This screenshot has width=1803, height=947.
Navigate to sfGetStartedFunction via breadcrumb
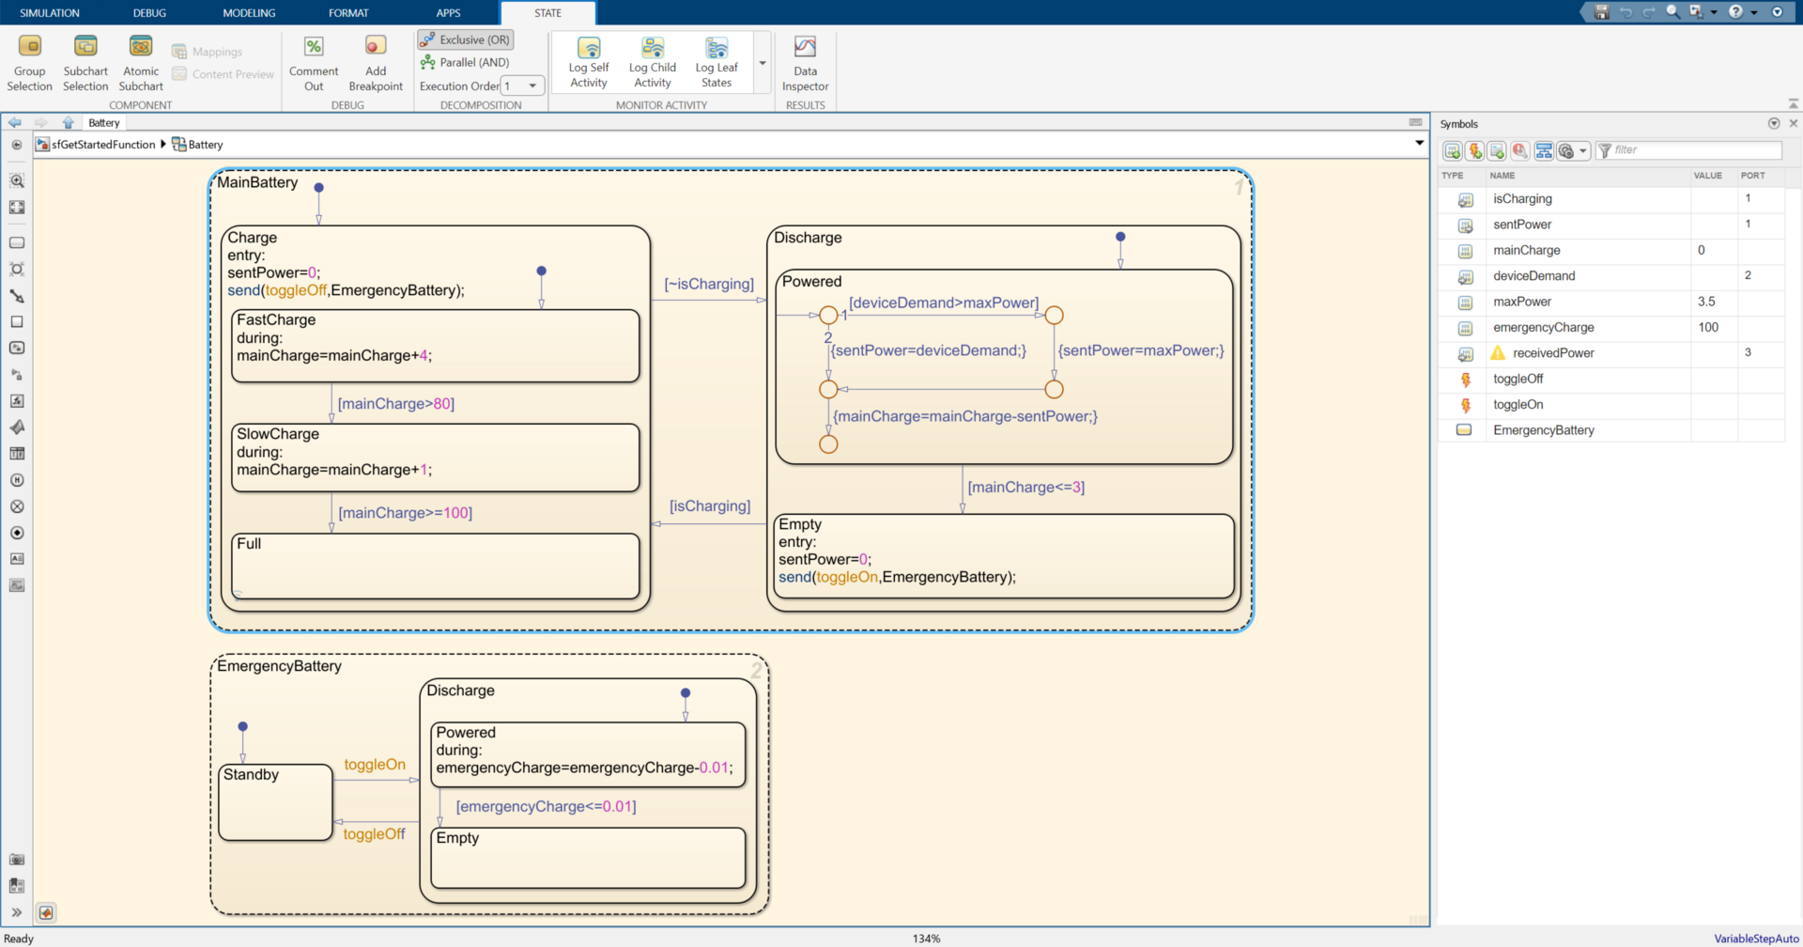pyautogui.click(x=101, y=144)
